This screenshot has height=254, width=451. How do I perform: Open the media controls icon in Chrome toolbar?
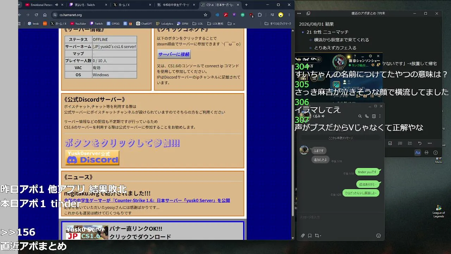click(x=272, y=15)
